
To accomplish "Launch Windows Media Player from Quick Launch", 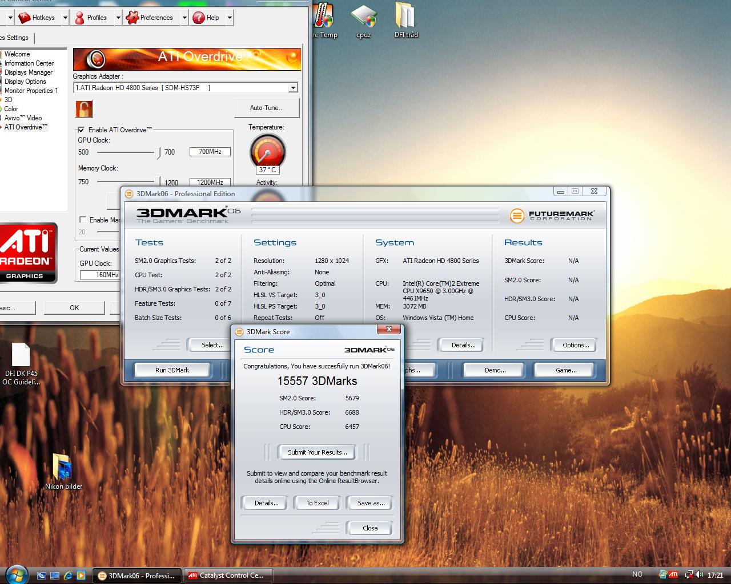I will coord(81,575).
